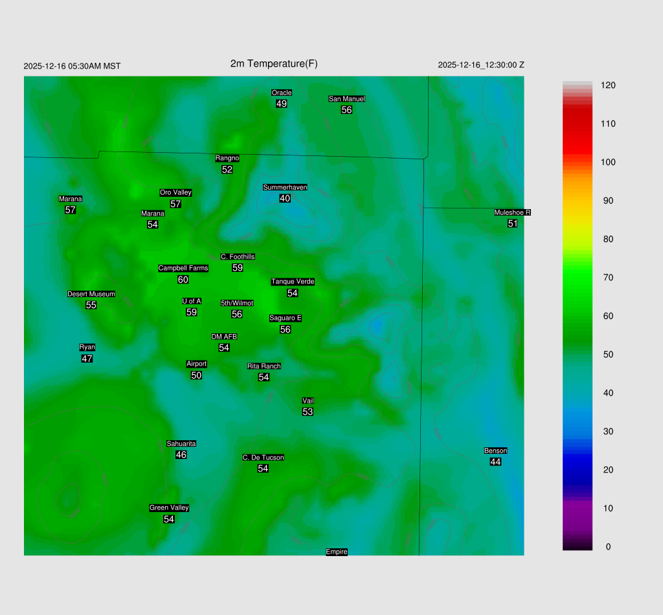Click the Green Valley station label
This screenshot has height=615, width=663.
(x=169, y=508)
